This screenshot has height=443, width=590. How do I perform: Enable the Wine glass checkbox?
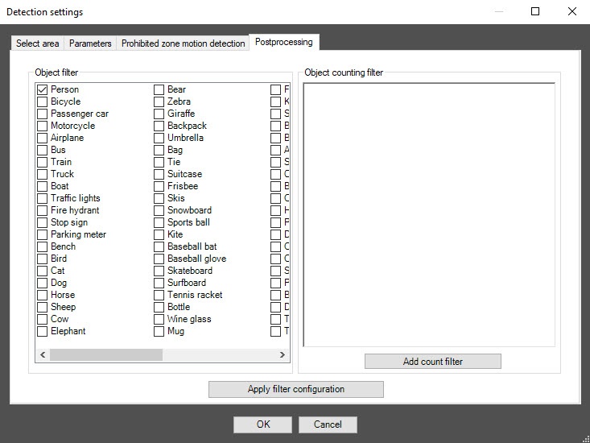tap(159, 319)
